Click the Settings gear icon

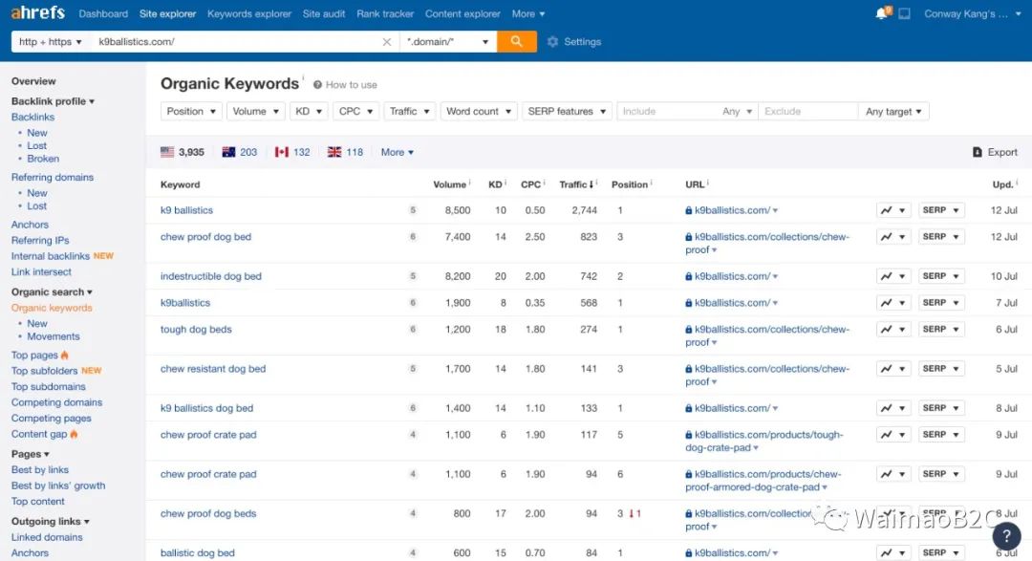pos(552,42)
